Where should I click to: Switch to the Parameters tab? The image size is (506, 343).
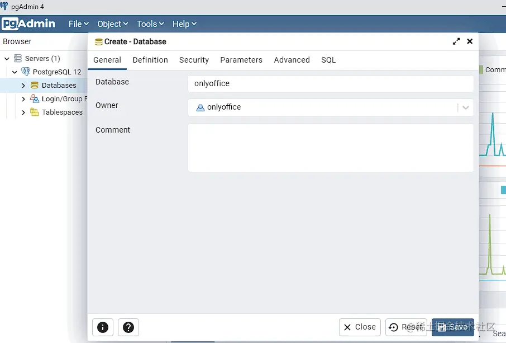[x=241, y=60]
